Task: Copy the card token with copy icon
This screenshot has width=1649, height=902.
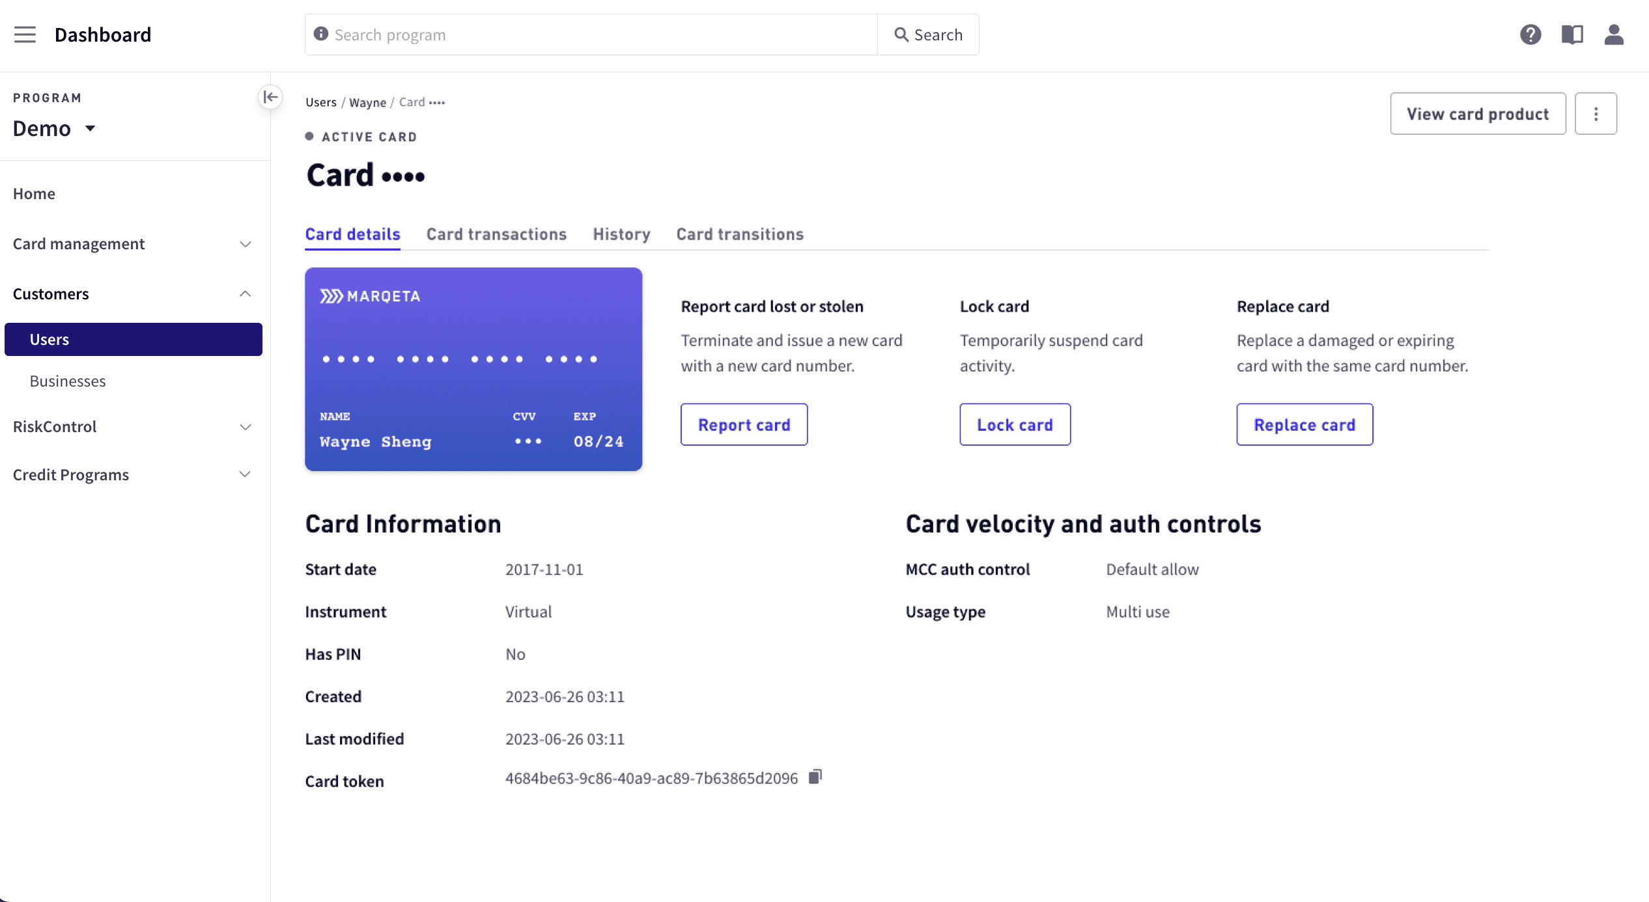Action: [x=815, y=777]
